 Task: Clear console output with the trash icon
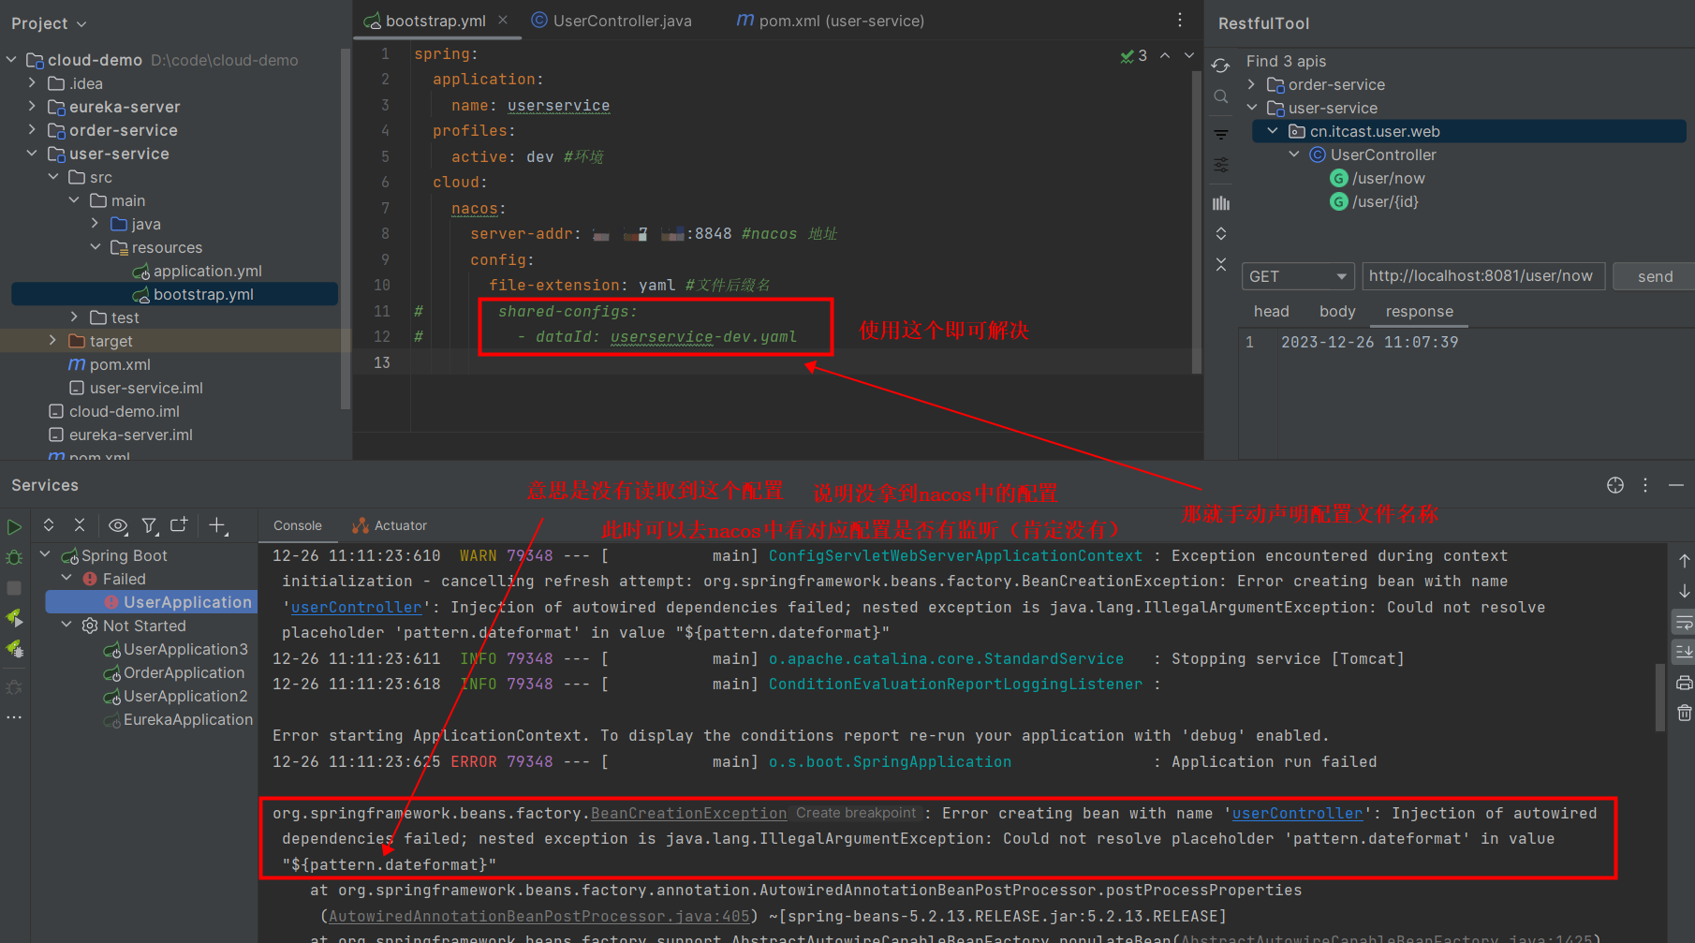(x=1684, y=714)
